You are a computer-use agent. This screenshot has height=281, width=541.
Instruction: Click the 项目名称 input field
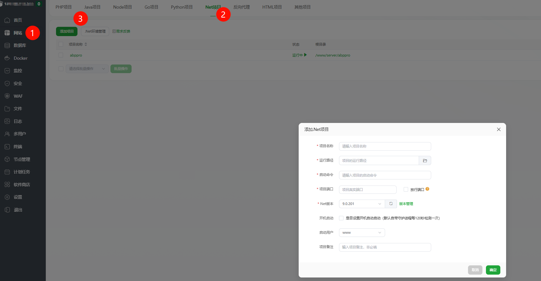click(385, 146)
